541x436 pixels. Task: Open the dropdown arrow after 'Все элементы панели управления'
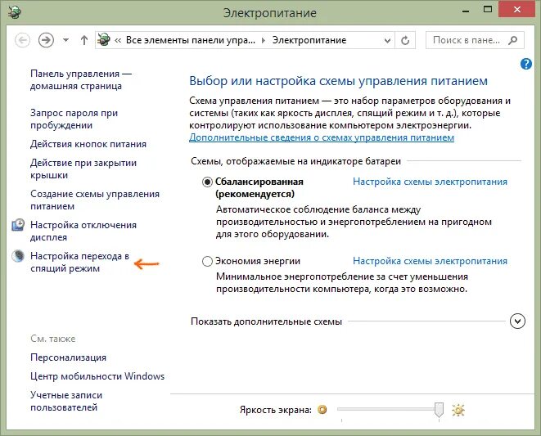[x=264, y=40]
